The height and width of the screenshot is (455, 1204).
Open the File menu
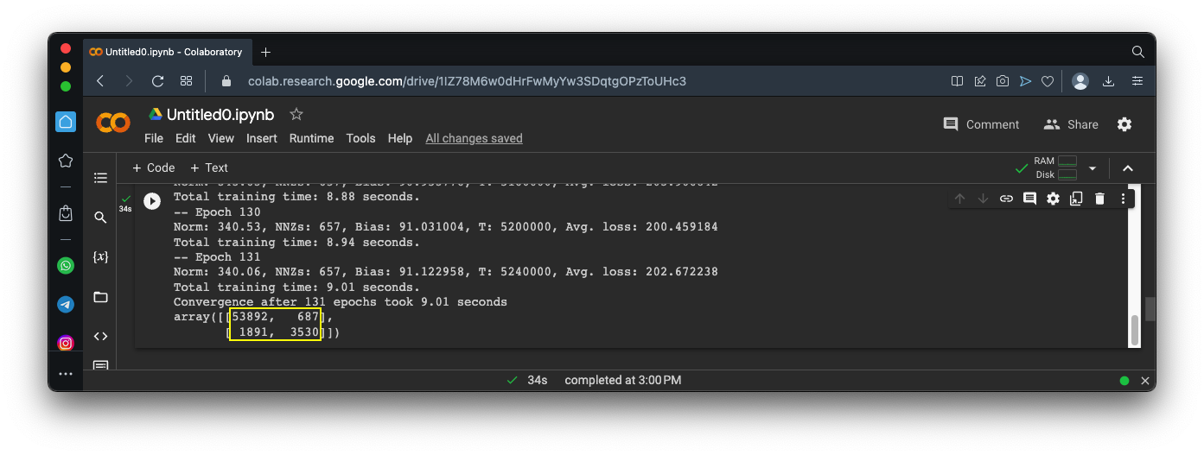click(x=154, y=138)
